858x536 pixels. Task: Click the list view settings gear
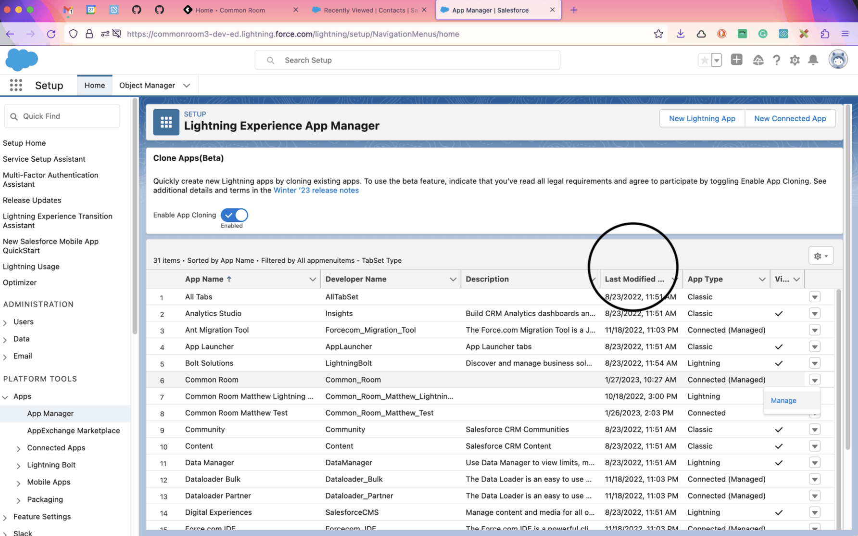[x=820, y=256]
